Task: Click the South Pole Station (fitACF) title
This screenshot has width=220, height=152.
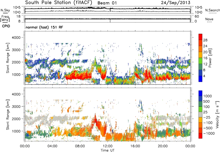Action: tap(59, 2)
